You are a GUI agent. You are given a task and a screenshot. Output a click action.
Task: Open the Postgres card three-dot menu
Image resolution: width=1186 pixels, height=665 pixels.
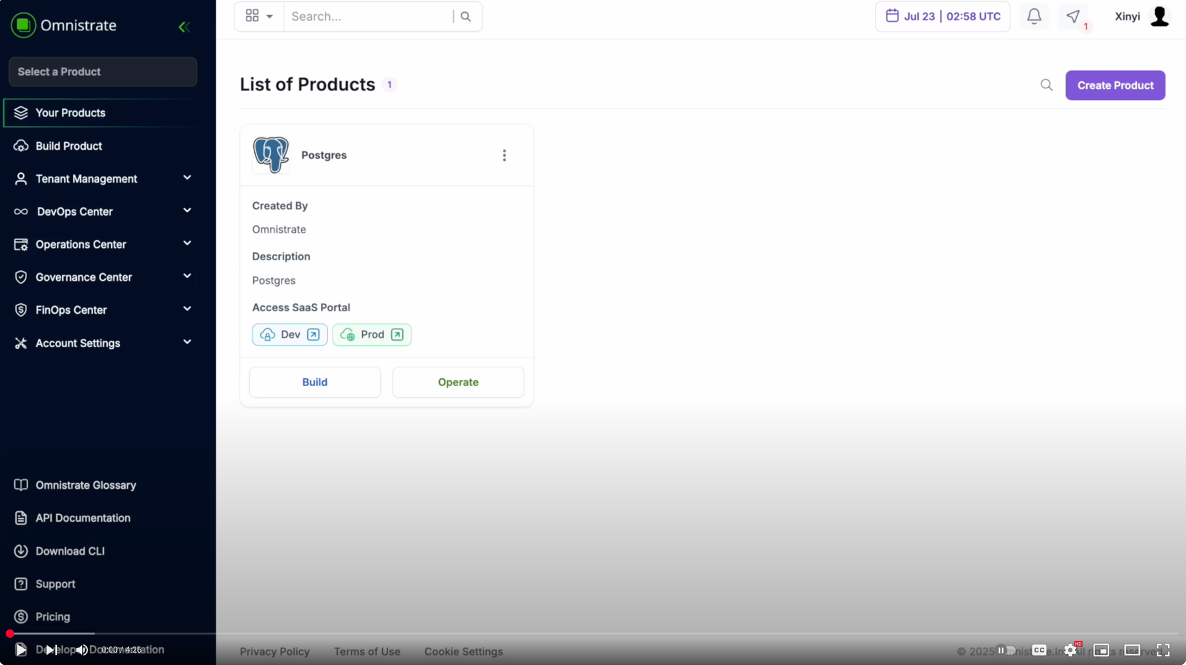(x=504, y=155)
